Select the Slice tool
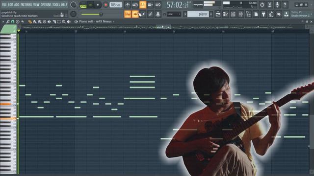The width and height of the screenshot is (314, 176). pos(54,22)
